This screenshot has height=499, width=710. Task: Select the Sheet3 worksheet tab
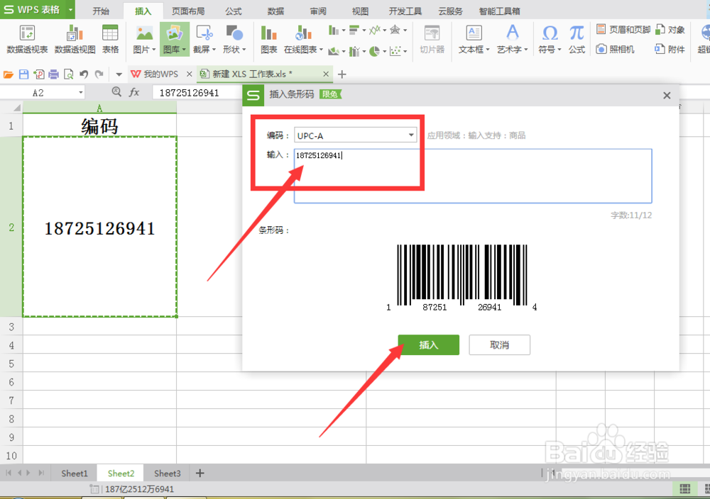pyautogui.click(x=167, y=473)
